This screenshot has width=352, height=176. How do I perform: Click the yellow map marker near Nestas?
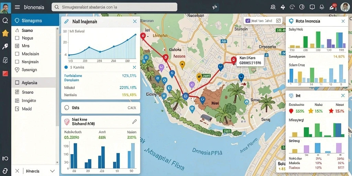(182, 65)
